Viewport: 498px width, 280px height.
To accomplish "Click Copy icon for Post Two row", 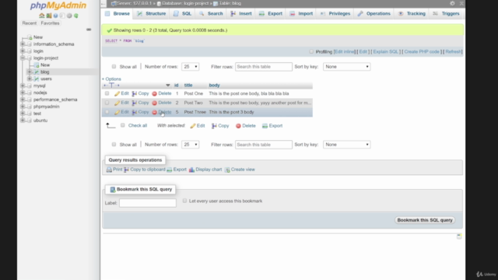I will click(x=135, y=103).
